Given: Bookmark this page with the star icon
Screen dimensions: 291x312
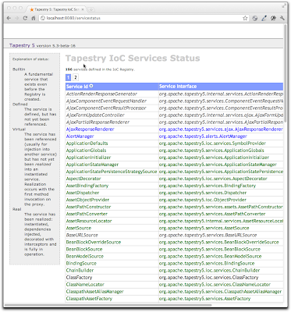Looking at the screenshot, I should (245, 18).
